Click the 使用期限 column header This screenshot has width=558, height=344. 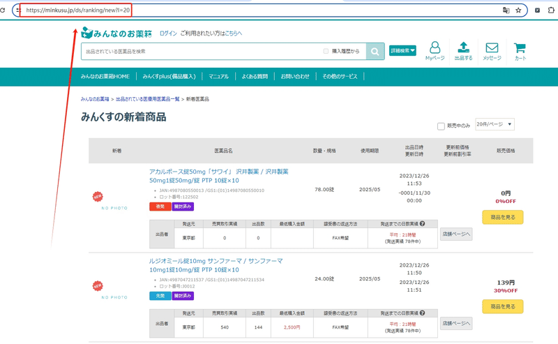pyautogui.click(x=370, y=151)
